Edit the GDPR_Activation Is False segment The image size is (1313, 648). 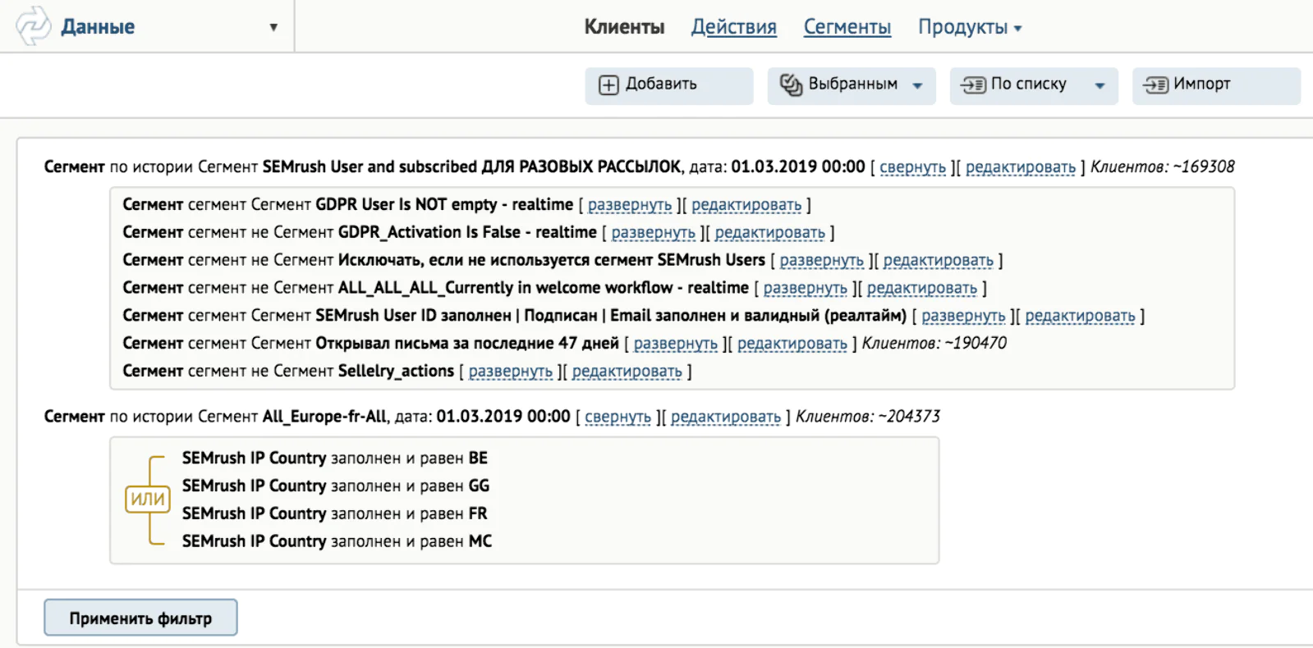click(x=769, y=233)
